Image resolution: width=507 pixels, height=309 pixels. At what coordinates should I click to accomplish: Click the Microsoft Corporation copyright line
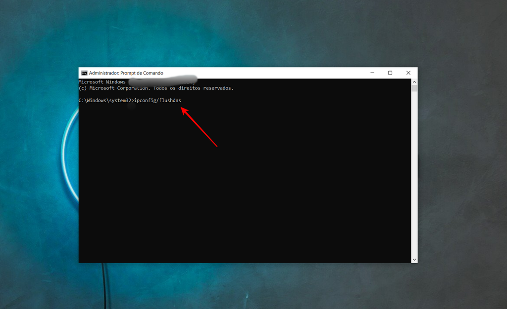[156, 88]
